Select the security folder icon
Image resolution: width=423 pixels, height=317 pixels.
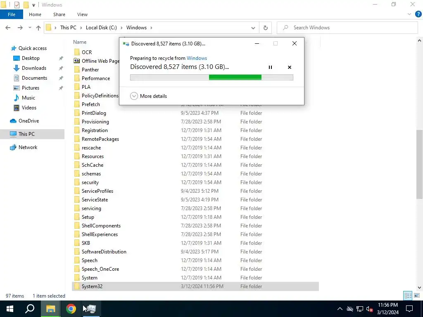[77, 182]
